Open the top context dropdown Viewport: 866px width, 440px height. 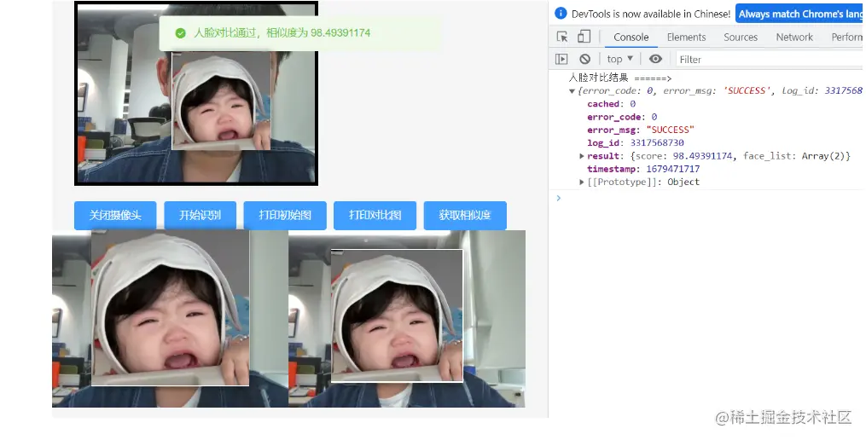pos(619,59)
